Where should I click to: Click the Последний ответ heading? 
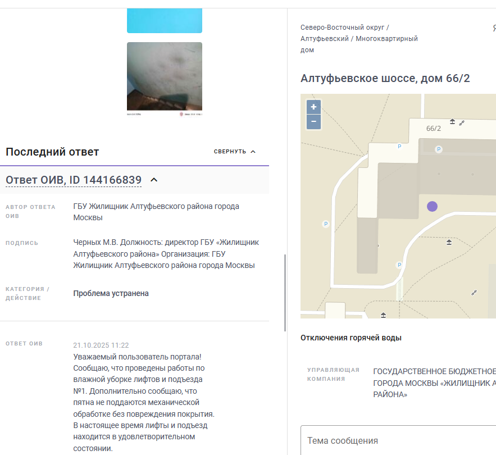pyautogui.click(x=52, y=152)
